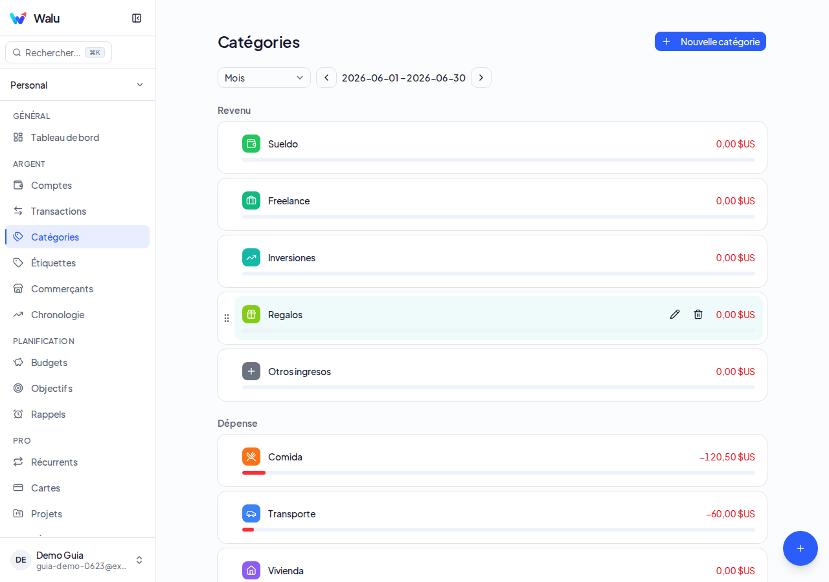The image size is (829, 582).
Task: Open Chronologie view
Action: tap(77, 314)
